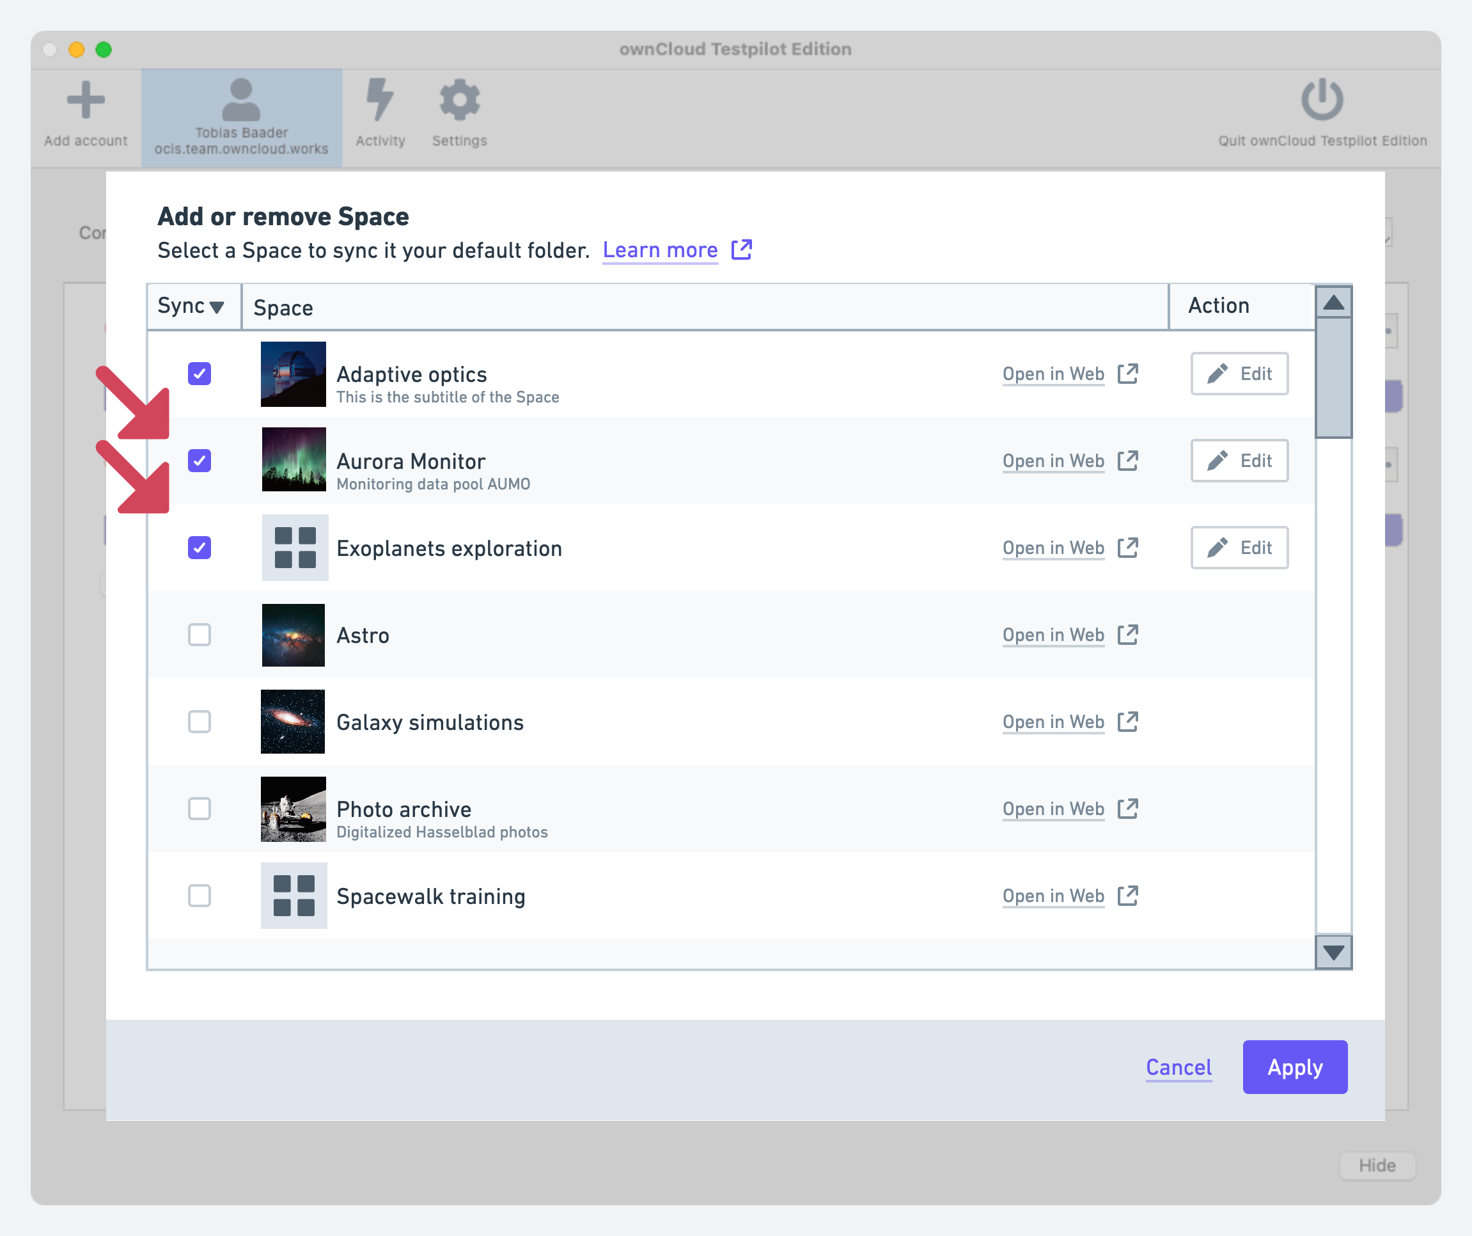Open the Activity panel
The height and width of the screenshot is (1236, 1472).
[x=379, y=102]
